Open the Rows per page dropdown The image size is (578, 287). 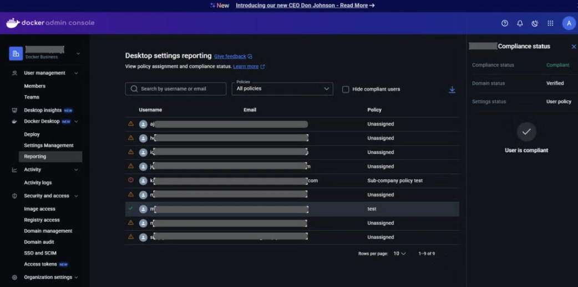pyautogui.click(x=399, y=254)
